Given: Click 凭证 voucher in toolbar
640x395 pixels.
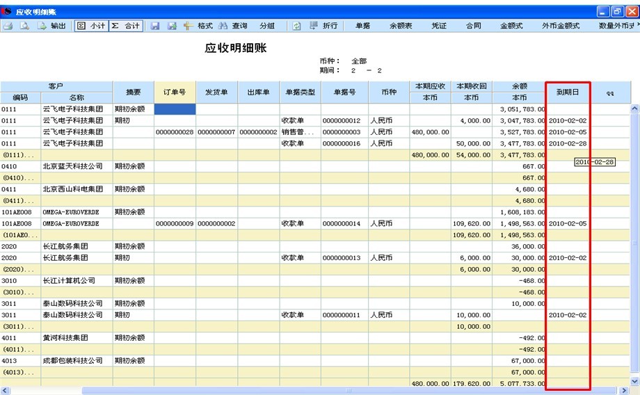Looking at the screenshot, I should [x=439, y=26].
